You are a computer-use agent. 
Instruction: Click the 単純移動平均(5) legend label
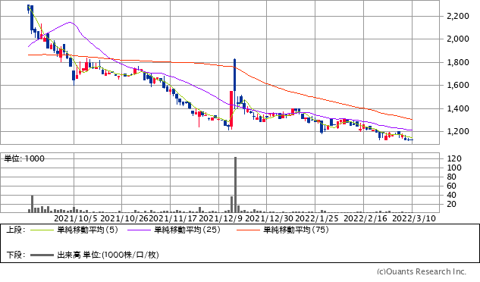coord(87,230)
